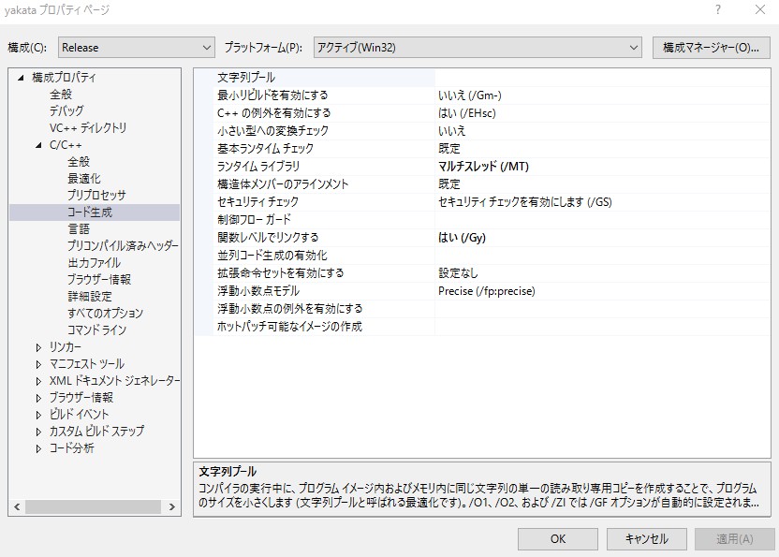This screenshot has width=779, height=557.
Task: Expand the リンカー node
Action: point(38,347)
